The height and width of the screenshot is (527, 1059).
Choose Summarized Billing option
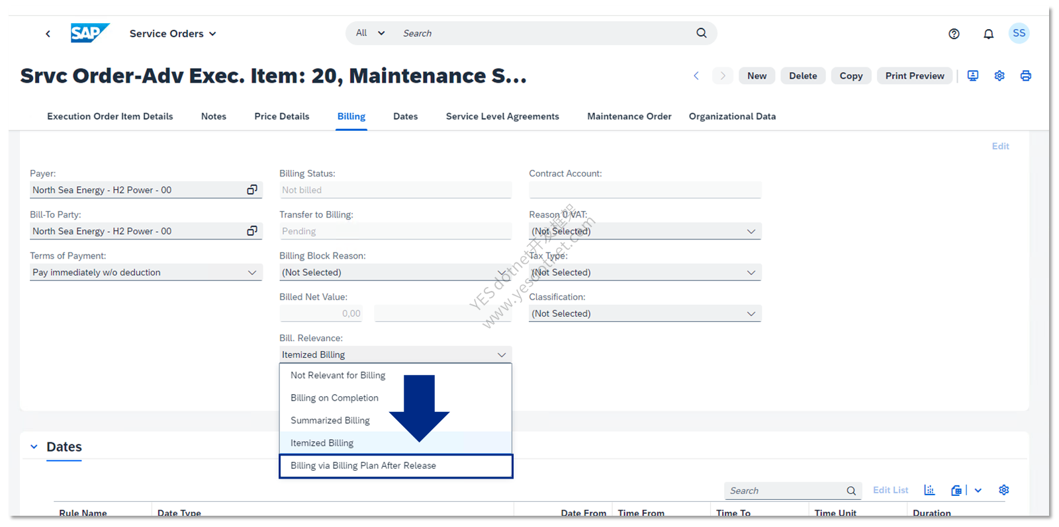(x=395, y=420)
